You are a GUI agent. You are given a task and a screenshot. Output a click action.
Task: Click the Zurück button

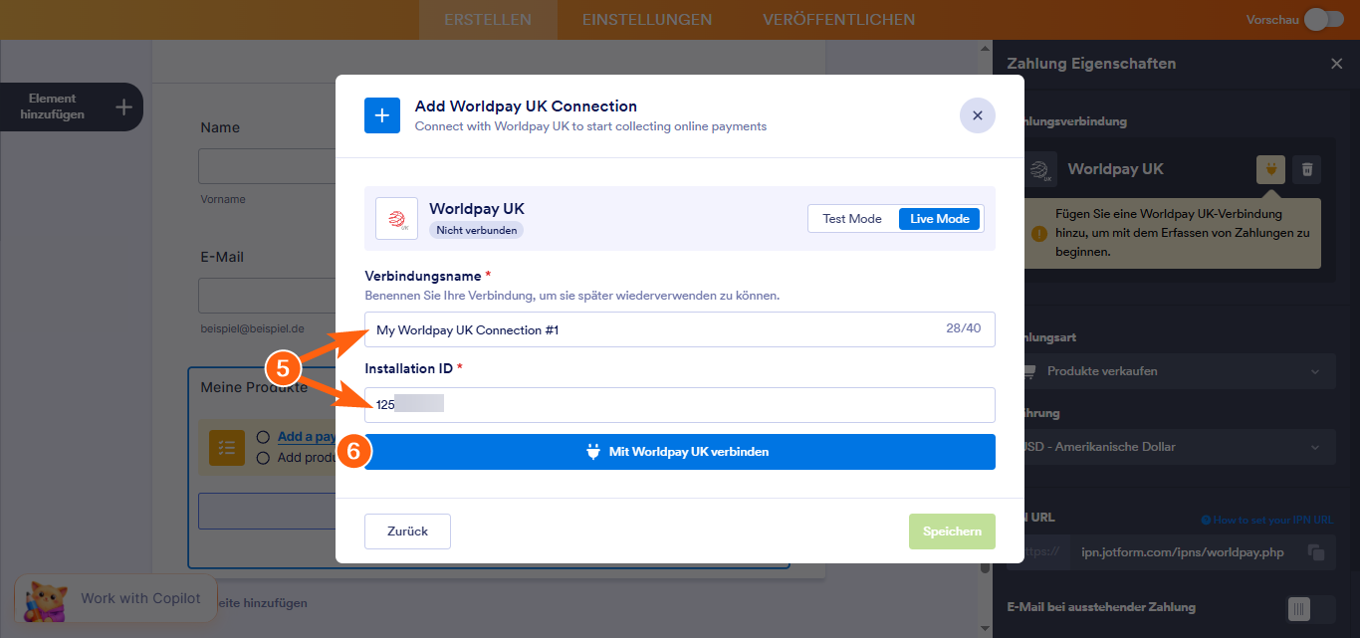coord(407,531)
